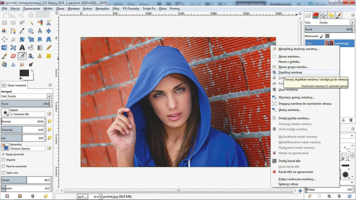Swap foreground and background colors arrow
The width and height of the screenshot is (356, 200).
point(32,71)
